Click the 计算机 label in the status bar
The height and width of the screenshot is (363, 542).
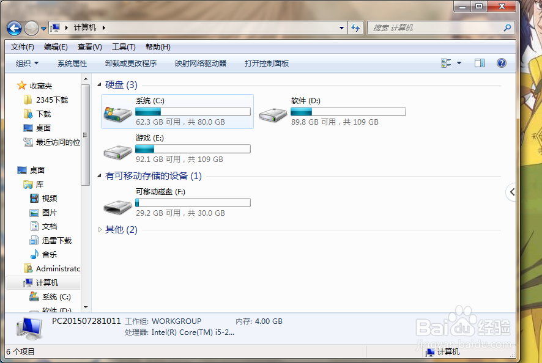point(448,351)
